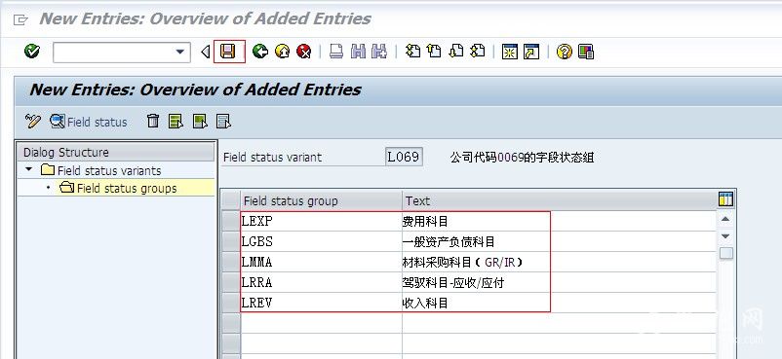This screenshot has height=359, width=782.
Task: Click the Field status group column header
Action: click(321, 201)
